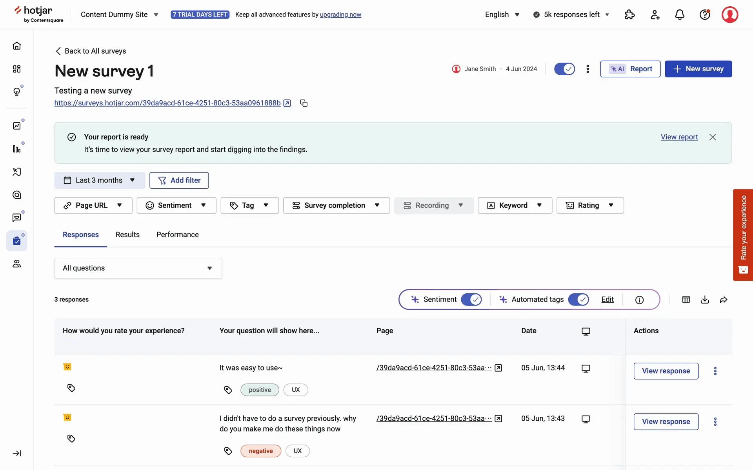Toggle the survey active switch

click(x=564, y=69)
